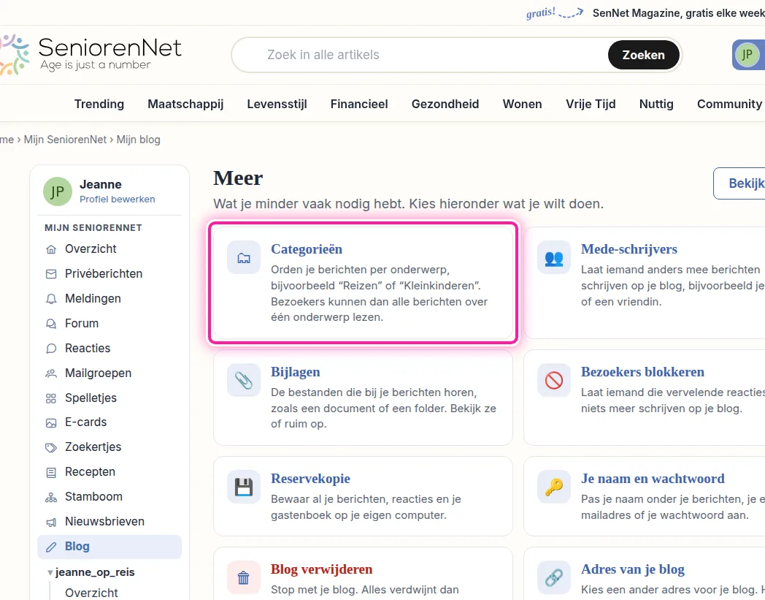Open the Blog verwijderen heading link
Screen dimensions: 765x600
coord(321,569)
